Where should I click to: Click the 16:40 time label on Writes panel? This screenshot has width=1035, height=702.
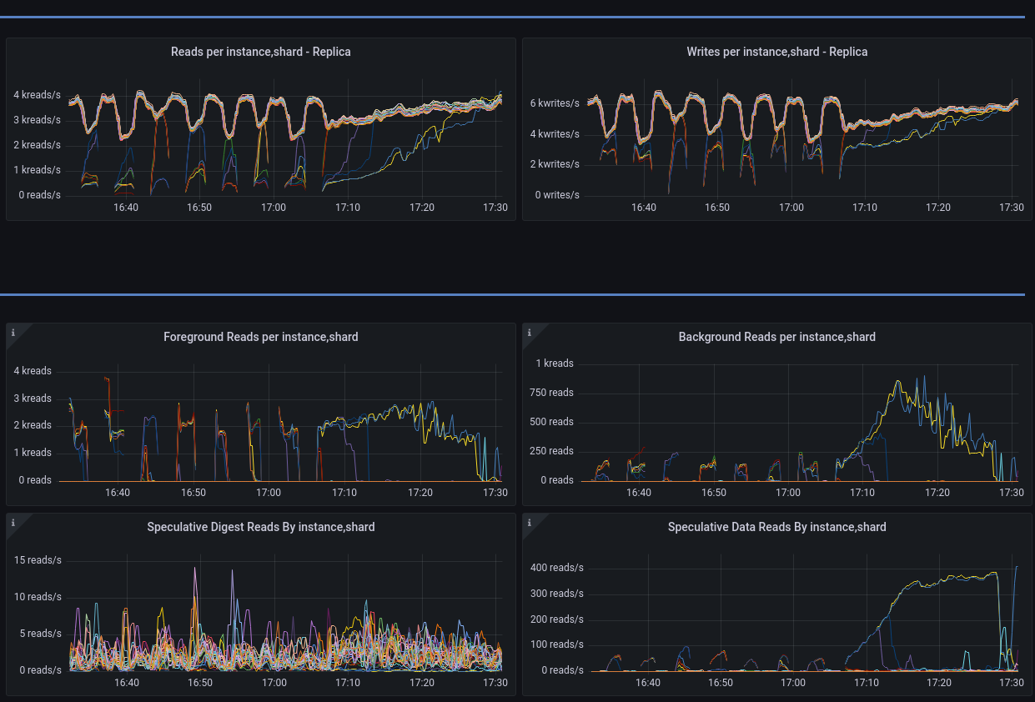click(x=643, y=208)
